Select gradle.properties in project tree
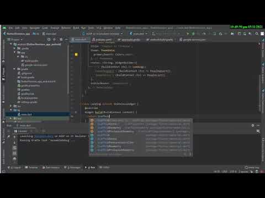Screen dimensions: 265x198 (29, 86)
